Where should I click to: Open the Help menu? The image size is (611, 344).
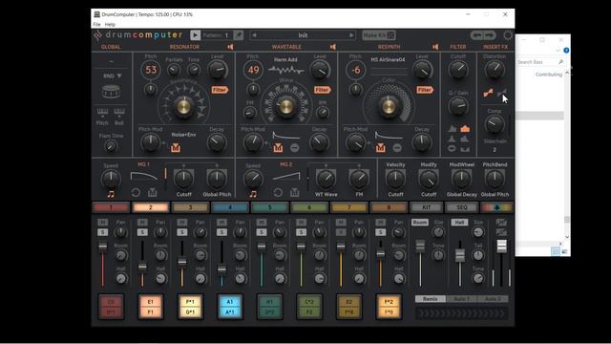(110, 24)
